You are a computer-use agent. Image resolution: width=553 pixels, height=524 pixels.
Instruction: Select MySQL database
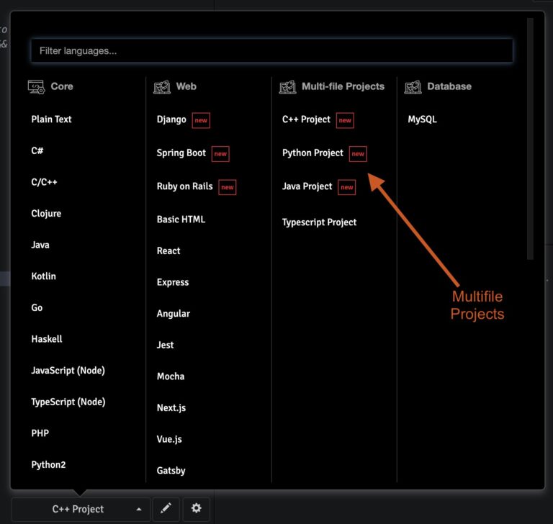[x=422, y=119]
